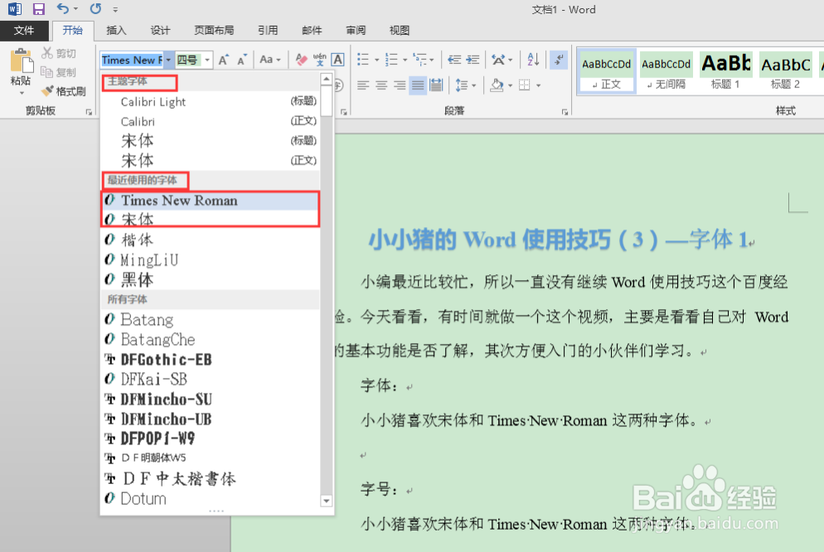Screen dimensions: 824x552
Task: Switch to the 引用 References tab
Action: coord(268,31)
